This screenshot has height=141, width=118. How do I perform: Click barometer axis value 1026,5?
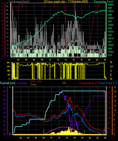pos(111,5)
